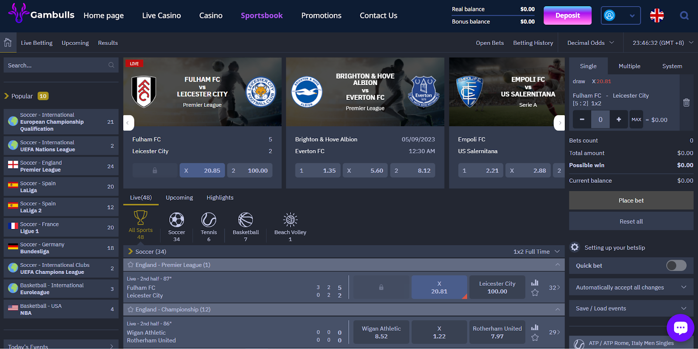Star the England Premier League group

130,265
